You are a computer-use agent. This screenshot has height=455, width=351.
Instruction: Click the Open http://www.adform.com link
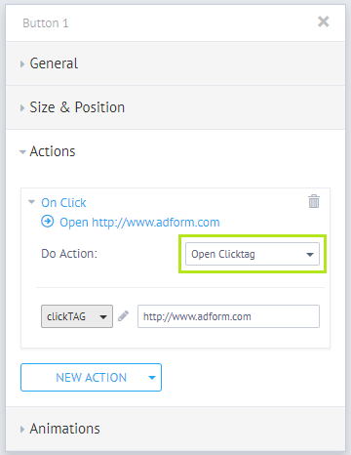coord(139,223)
